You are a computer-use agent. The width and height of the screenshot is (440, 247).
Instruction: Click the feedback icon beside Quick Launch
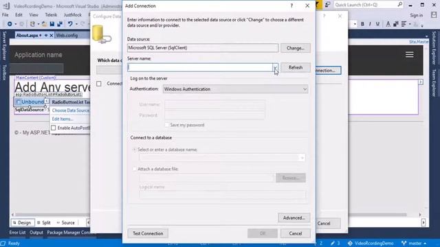pyautogui.click(x=327, y=5)
